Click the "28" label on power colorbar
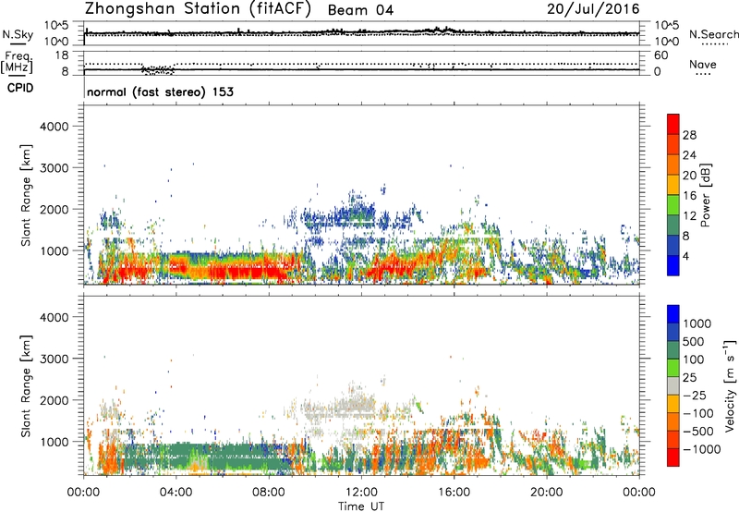The width and height of the screenshot is (739, 512). tap(689, 135)
